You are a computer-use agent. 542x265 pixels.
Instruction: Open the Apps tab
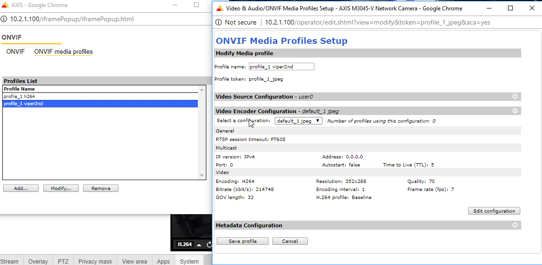point(163,261)
